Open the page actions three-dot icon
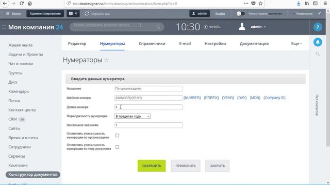 (x=246, y=4)
